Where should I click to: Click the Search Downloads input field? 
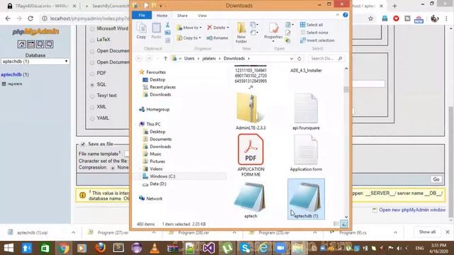[326, 58]
